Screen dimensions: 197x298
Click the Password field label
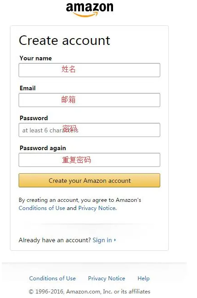pos(34,118)
